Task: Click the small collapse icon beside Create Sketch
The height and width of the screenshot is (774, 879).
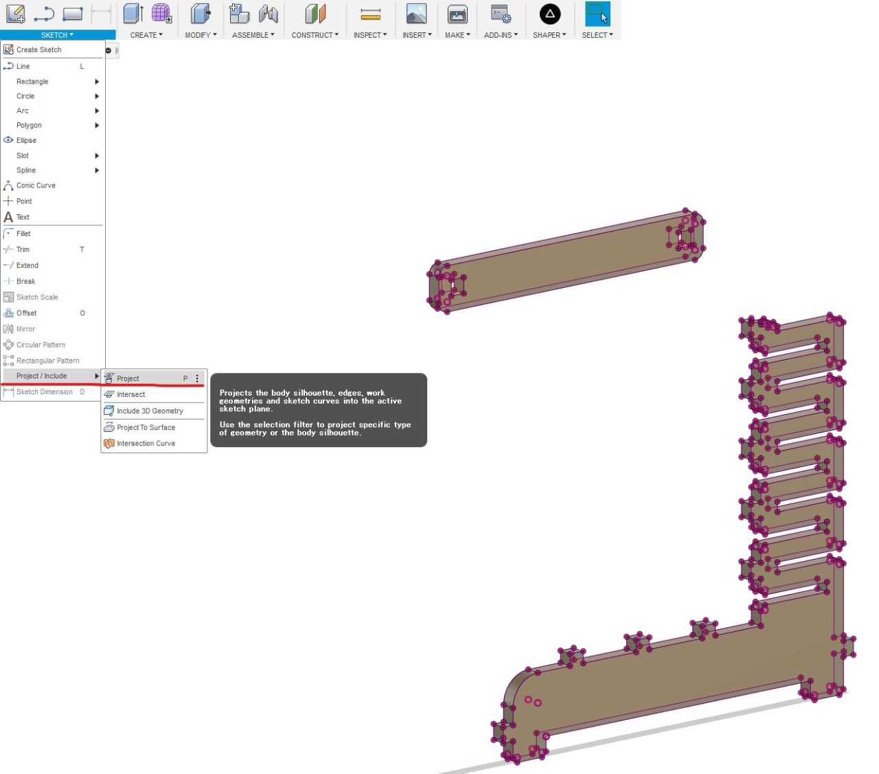Action: click(109, 50)
